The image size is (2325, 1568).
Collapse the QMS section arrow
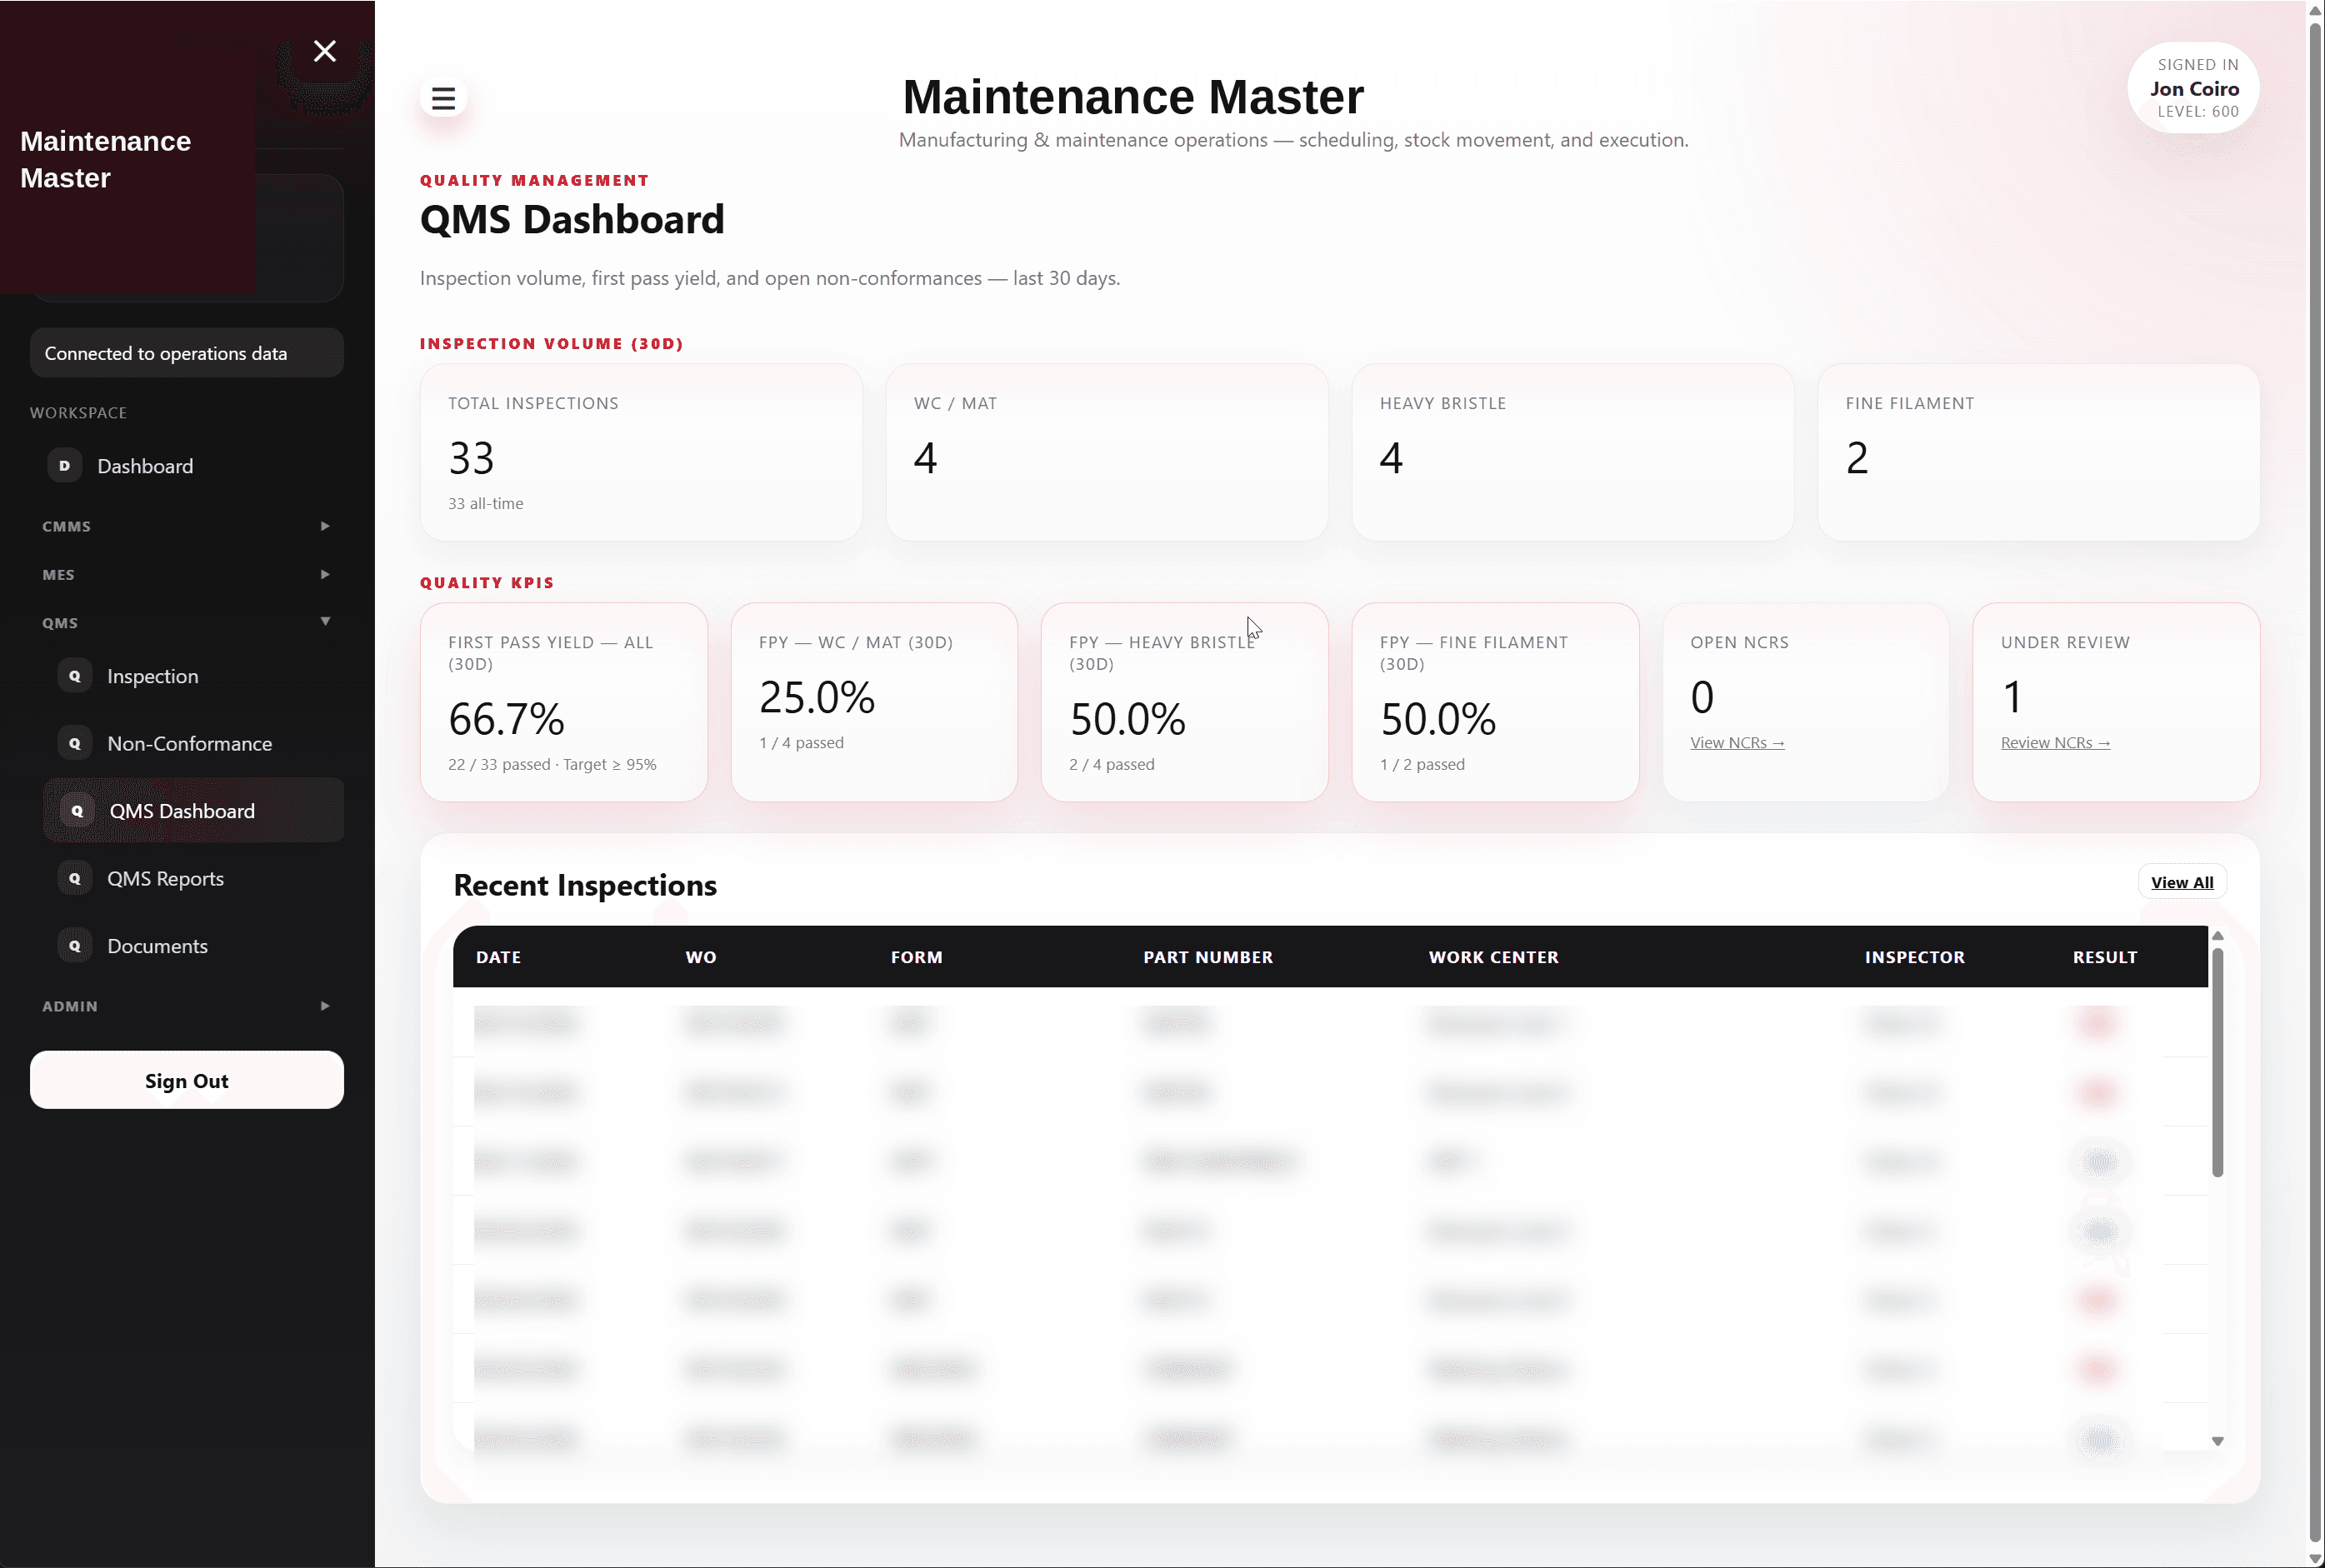point(325,622)
